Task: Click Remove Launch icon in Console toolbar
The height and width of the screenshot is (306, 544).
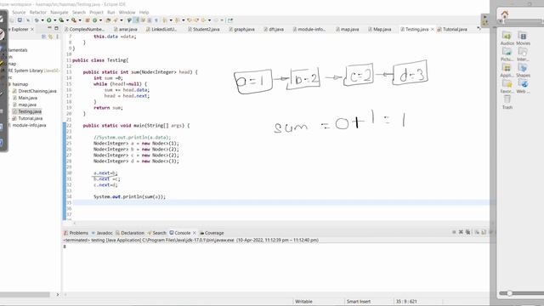Action: coord(461,232)
